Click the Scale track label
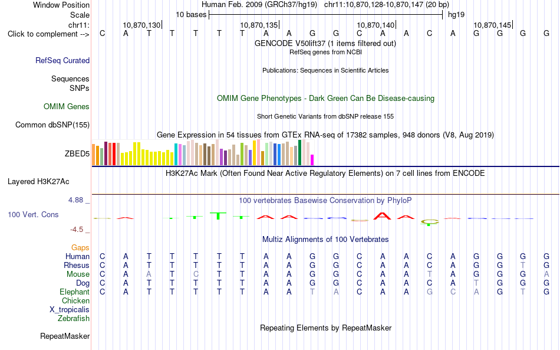 (x=80, y=15)
